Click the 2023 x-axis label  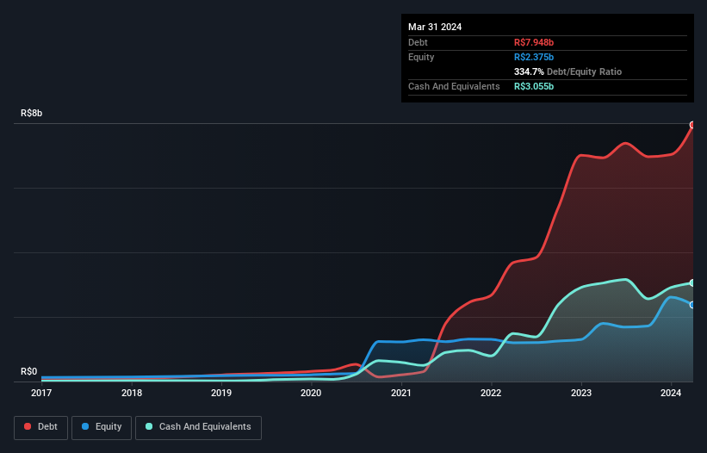coord(581,393)
